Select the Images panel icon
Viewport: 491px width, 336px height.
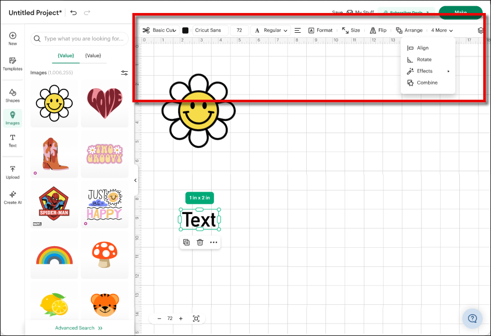pos(12,117)
